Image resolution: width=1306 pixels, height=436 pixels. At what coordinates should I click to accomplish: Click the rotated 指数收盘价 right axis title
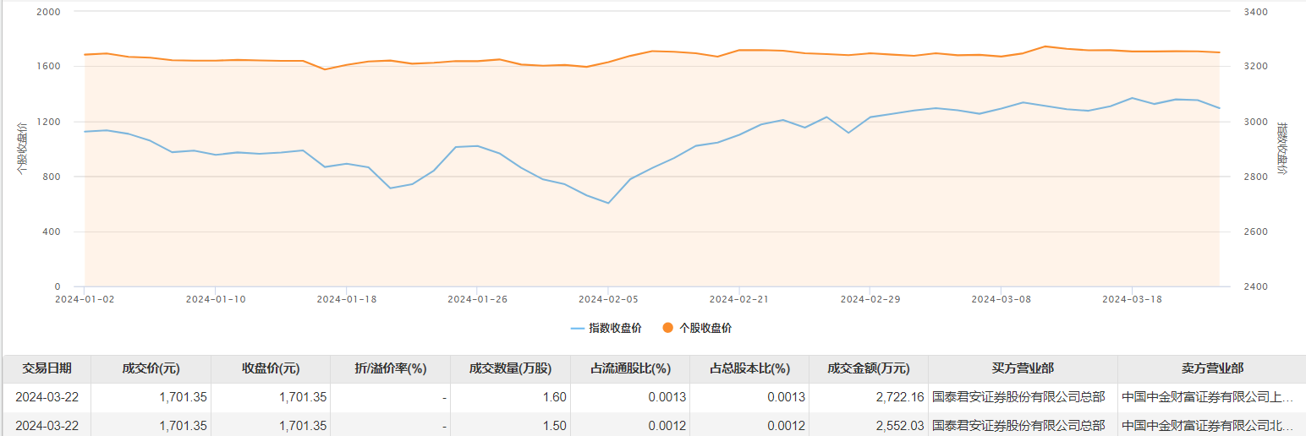[x=1283, y=148]
